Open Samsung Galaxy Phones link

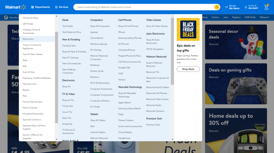click(x=130, y=38)
